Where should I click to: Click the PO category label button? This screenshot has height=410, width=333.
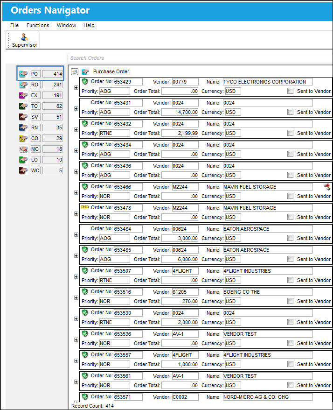[35, 74]
